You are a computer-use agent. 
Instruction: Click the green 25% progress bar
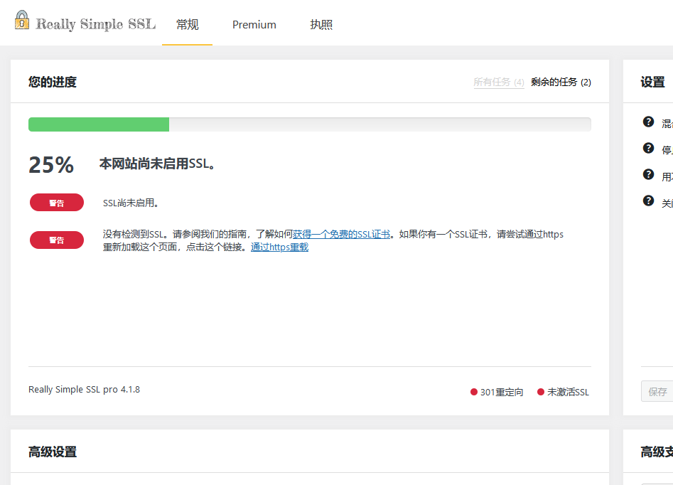99,124
